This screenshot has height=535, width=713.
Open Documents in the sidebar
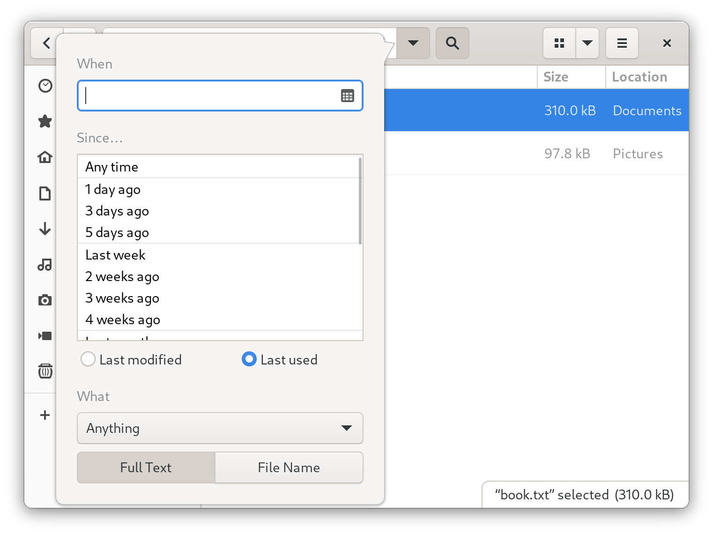pyautogui.click(x=45, y=193)
